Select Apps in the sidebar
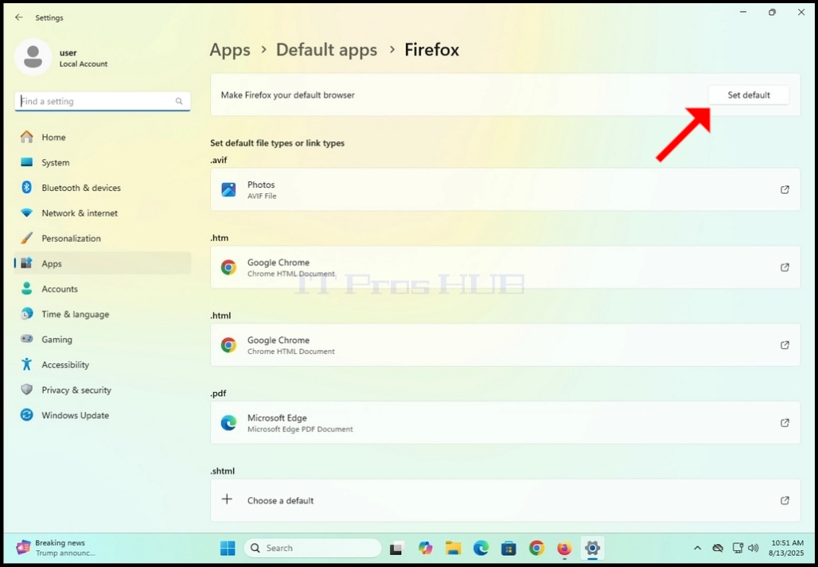The width and height of the screenshot is (818, 567). click(x=103, y=264)
